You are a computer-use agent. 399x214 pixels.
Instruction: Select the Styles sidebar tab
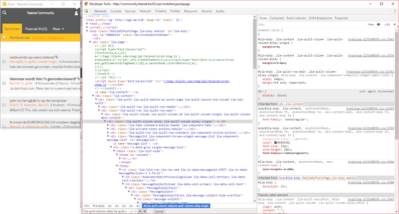pyautogui.click(x=263, y=18)
